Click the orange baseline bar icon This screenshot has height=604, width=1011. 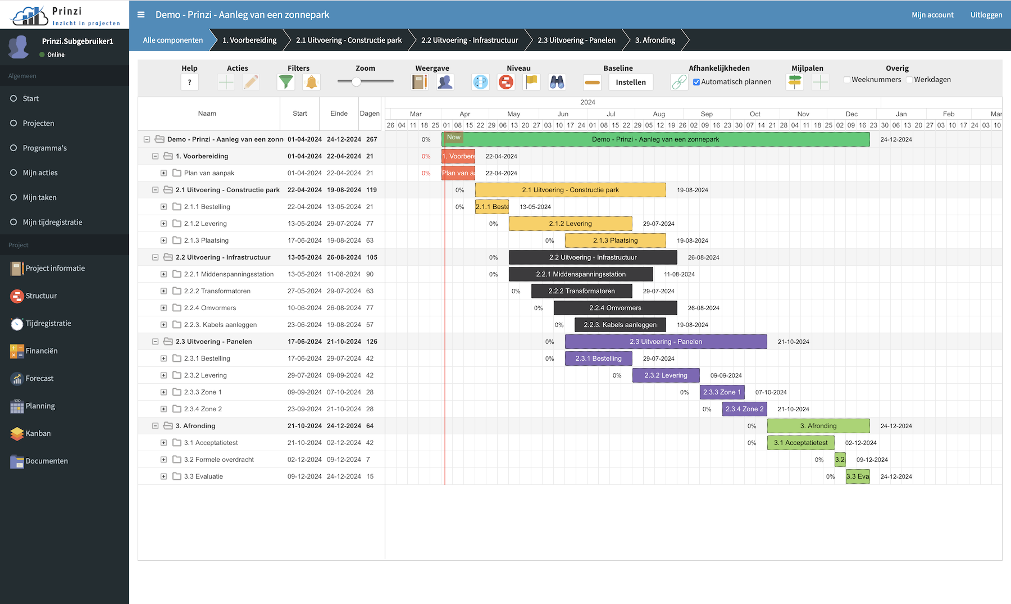click(592, 82)
